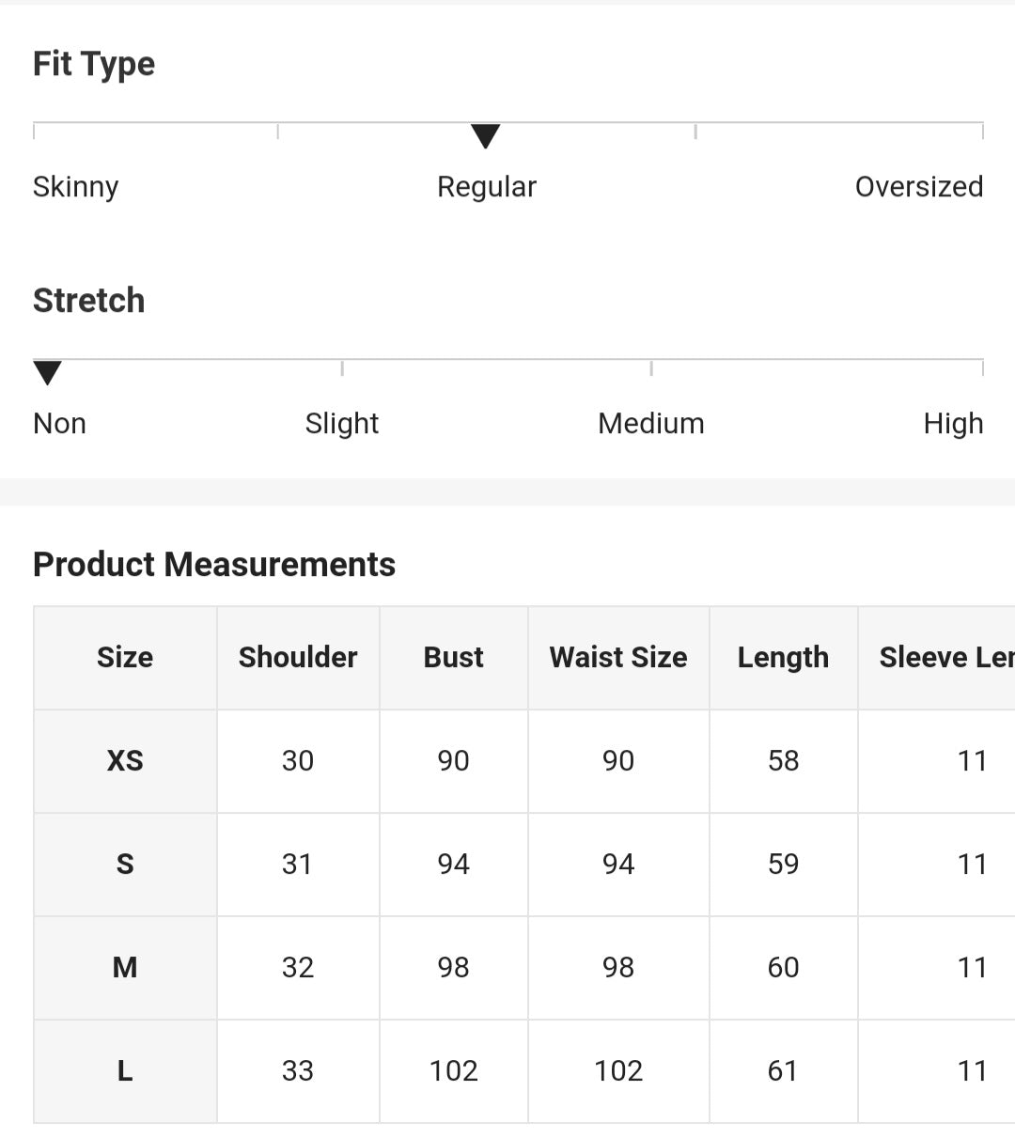Select the Skinny fit label
This screenshot has height=1138, width=1015.
point(76,187)
